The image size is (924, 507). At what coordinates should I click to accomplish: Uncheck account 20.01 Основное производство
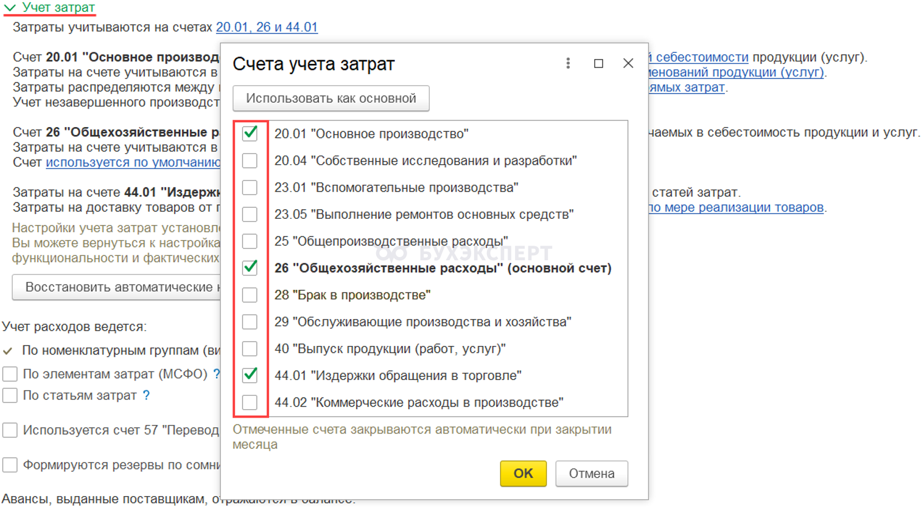click(250, 133)
